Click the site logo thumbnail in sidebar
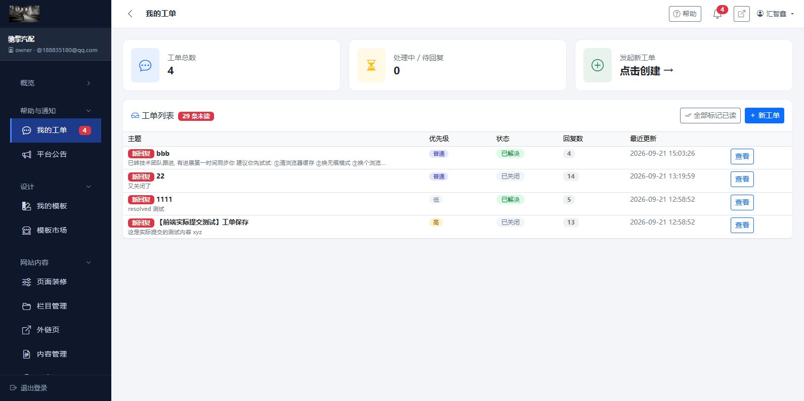 click(x=24, y=14)
